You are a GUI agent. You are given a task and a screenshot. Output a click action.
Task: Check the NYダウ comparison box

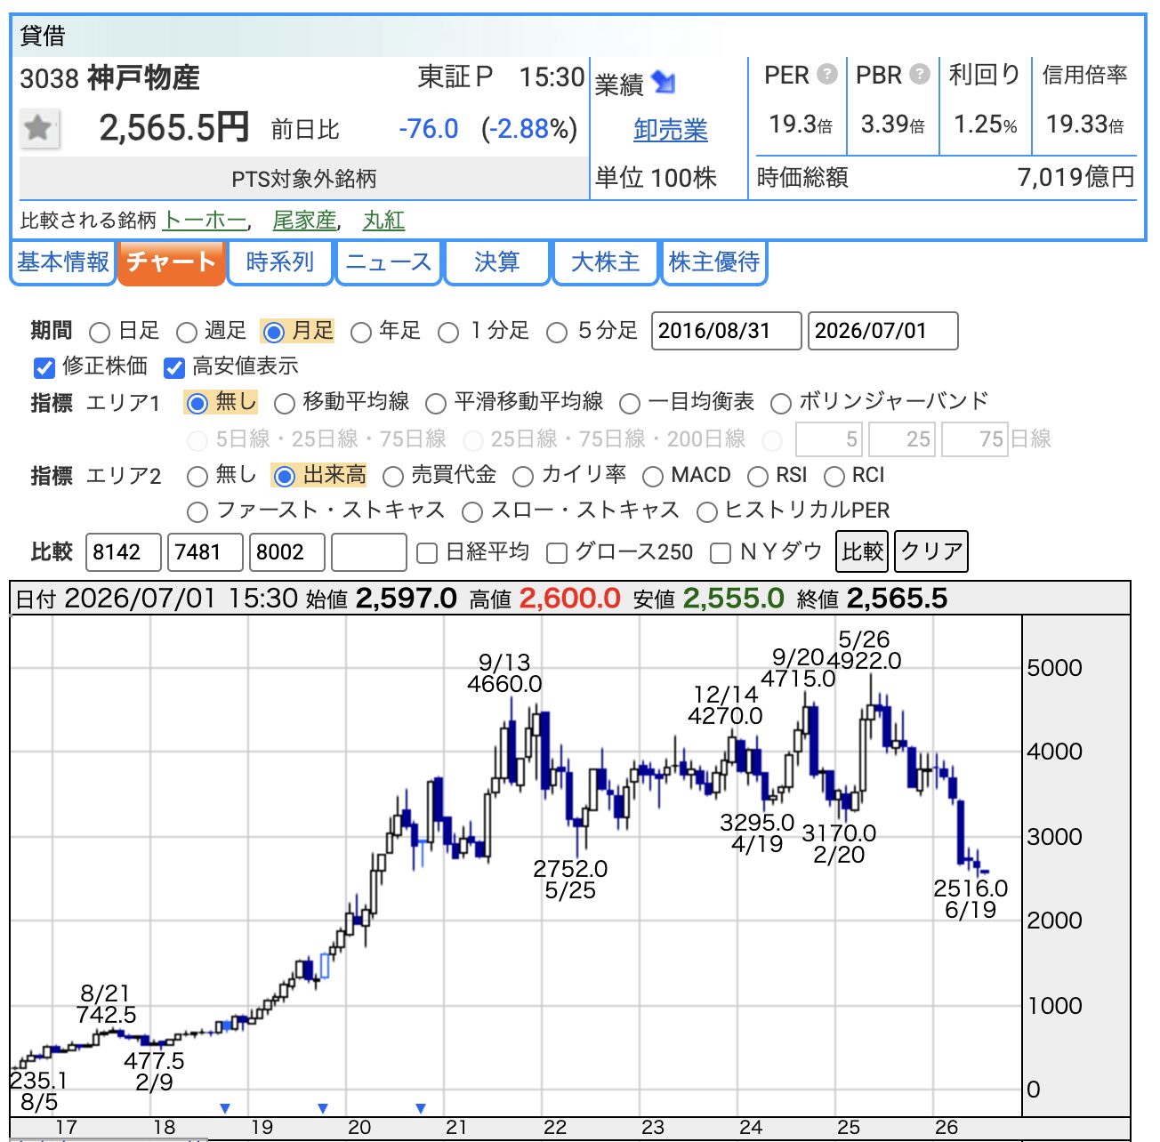721,553
